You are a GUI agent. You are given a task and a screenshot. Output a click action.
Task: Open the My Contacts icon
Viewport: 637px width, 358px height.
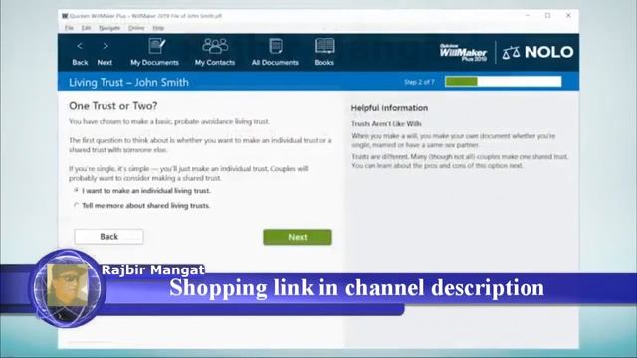point(215,52)
